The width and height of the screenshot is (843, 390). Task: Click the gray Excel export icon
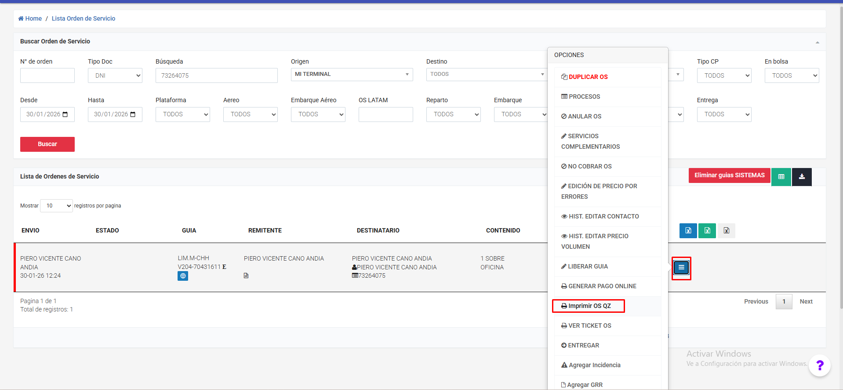click(726, 231)
